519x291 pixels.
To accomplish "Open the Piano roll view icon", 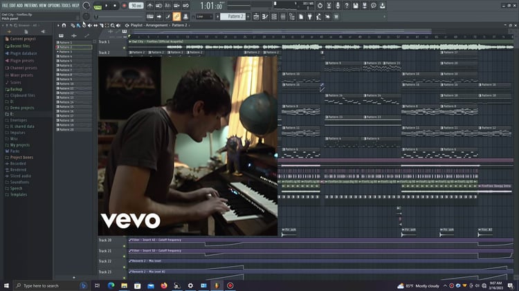I will [265, 17].
